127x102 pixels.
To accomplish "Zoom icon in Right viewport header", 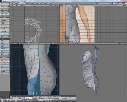I will coord(55,44).
